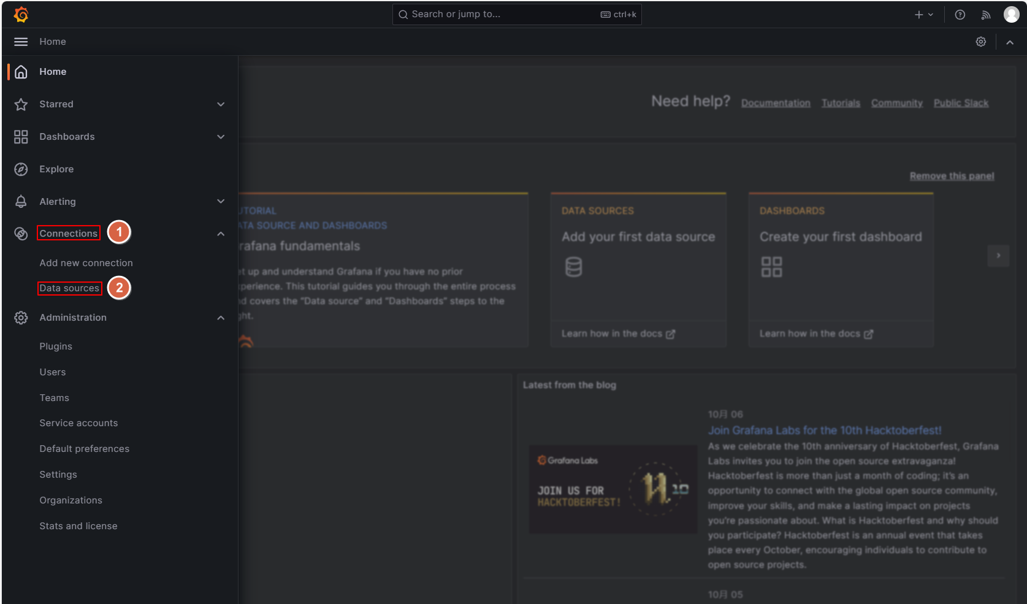
Task: Expand the Alerting section chevron
Action: coord(221,201)
